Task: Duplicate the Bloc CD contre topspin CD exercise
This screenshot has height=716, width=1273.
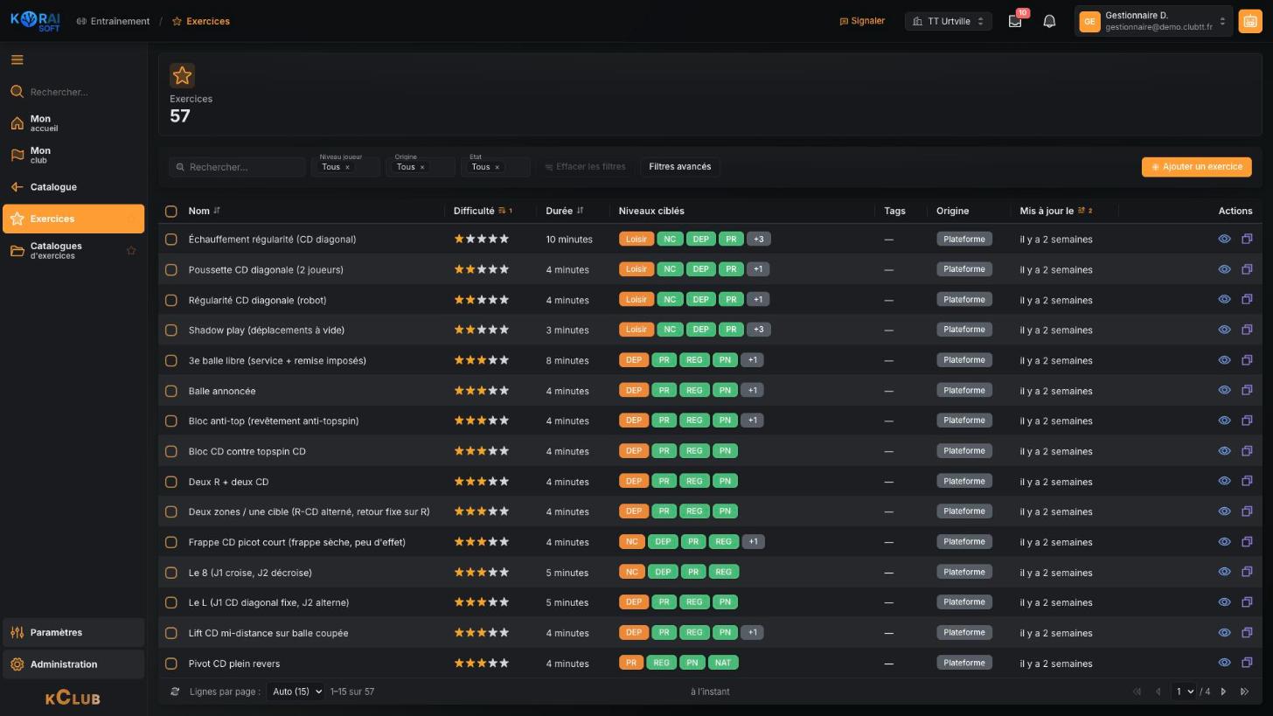Action: pos(1247,451)
